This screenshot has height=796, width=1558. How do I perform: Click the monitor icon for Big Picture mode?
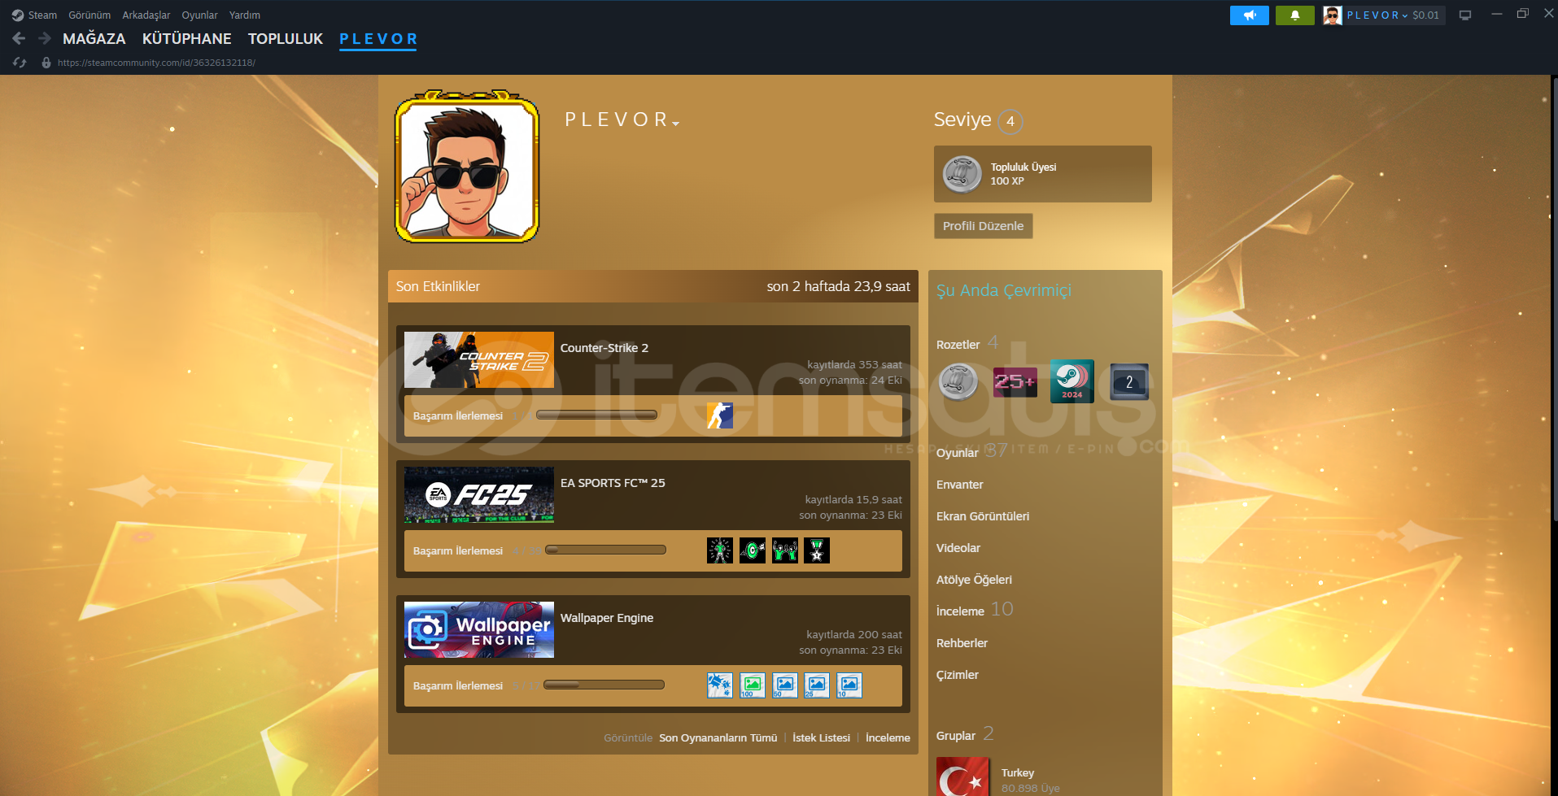coord(1465,15)
